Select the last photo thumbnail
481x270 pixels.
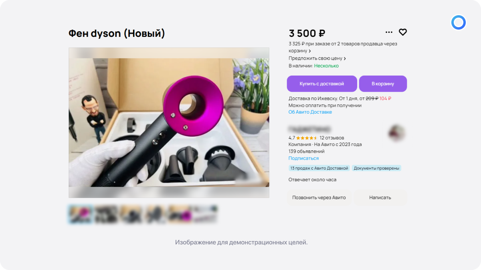pyautogui.click(x=205, y=214)
